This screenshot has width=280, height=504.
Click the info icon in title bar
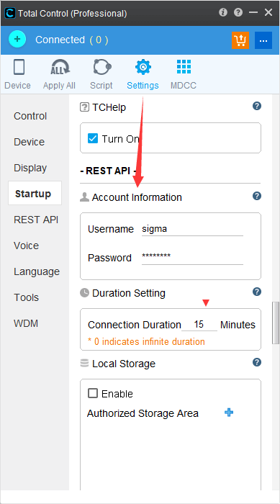223,12
